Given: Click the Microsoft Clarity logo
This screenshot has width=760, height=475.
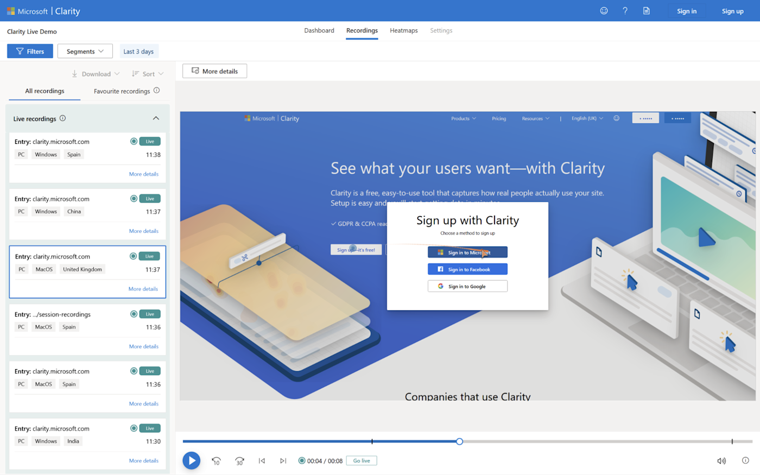Looking at the screenshot, I should pyautogui.click(x=43, y=11).
